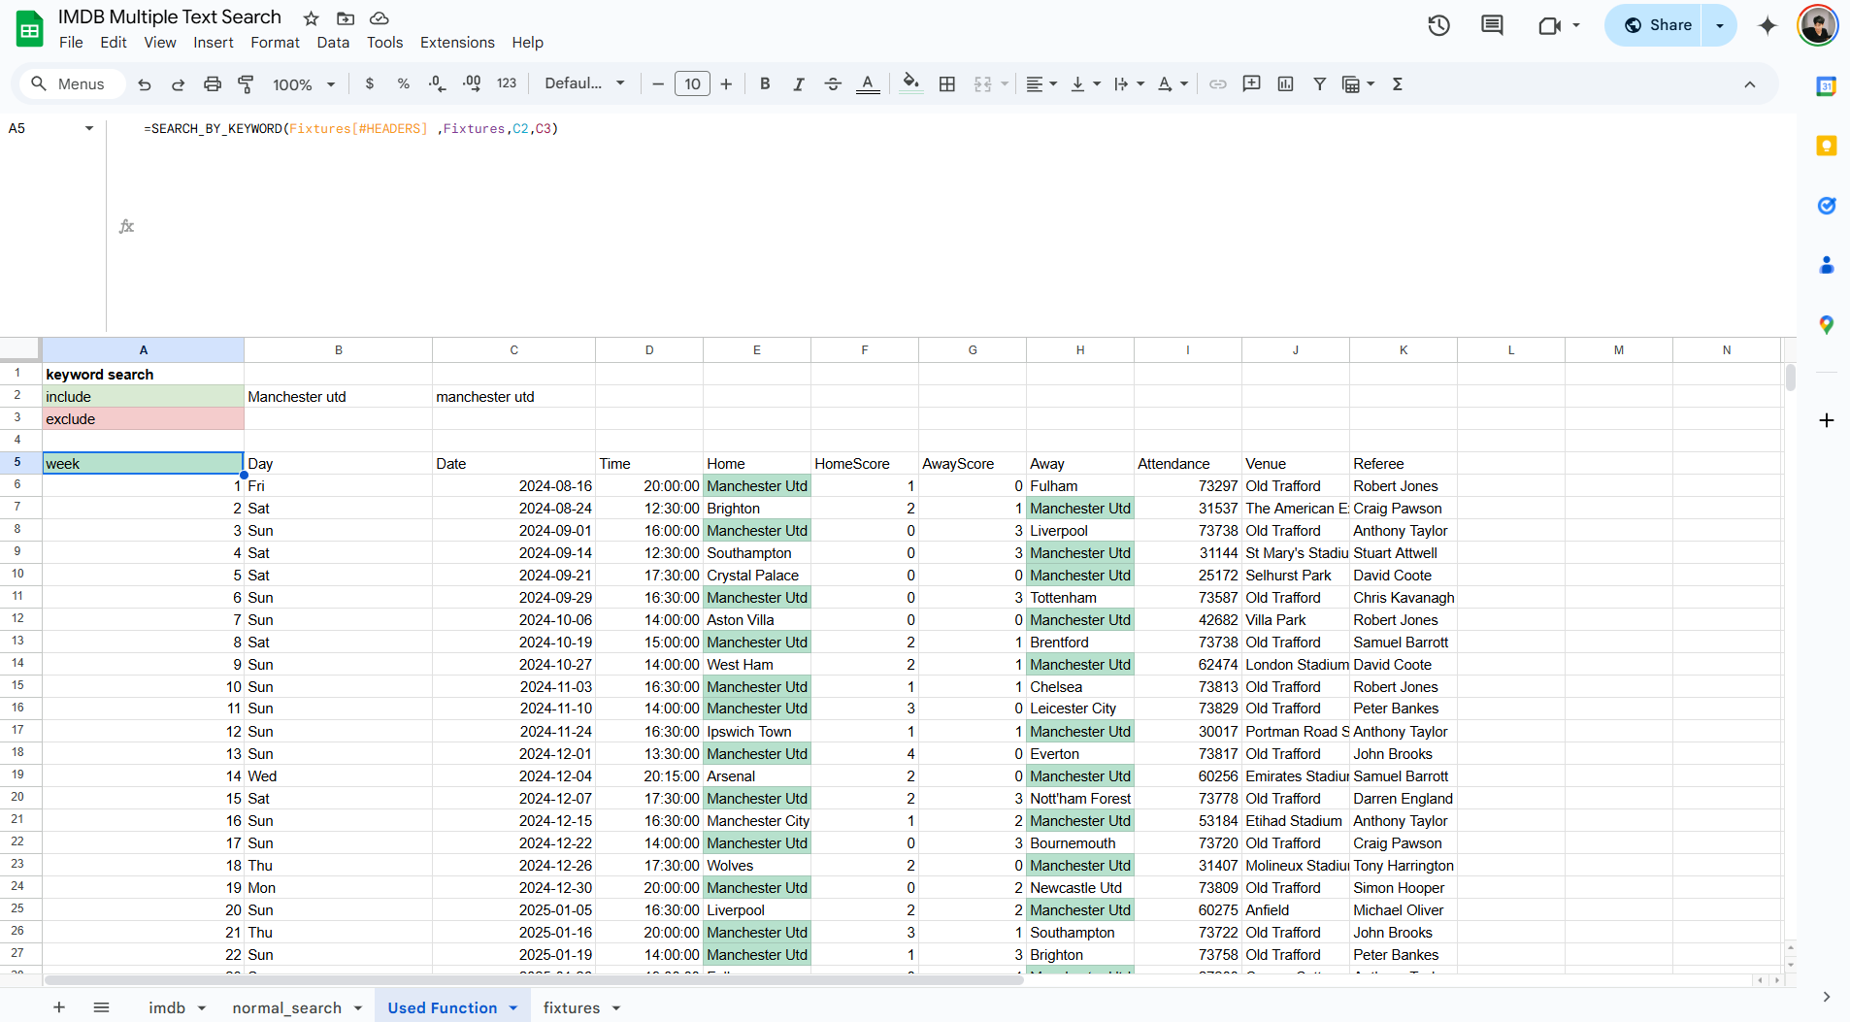Increase decimal places icon

coord(472,84)
